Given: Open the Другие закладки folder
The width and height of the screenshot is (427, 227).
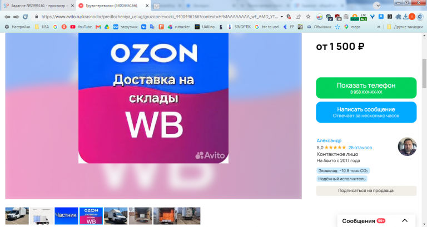Looking at the screenshot, I should [405, 27].
